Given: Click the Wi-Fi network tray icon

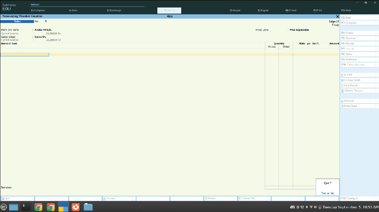Looking at the screenshot, I should tap(311, 207).
